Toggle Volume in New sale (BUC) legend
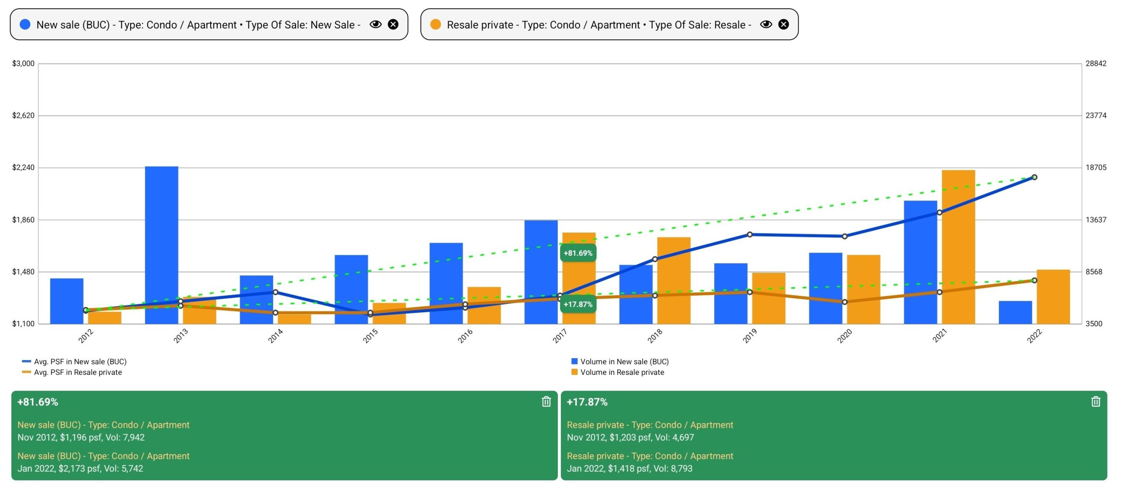The height and width of the screenshot is (494, 1121). pyautogui.click(x=624, y=362)
